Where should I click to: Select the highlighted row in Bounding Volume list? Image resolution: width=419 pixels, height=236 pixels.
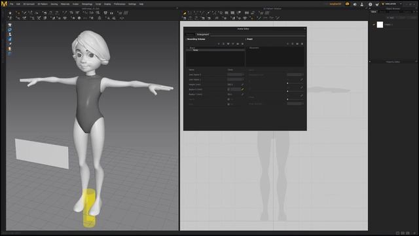[x=215, y=50]
